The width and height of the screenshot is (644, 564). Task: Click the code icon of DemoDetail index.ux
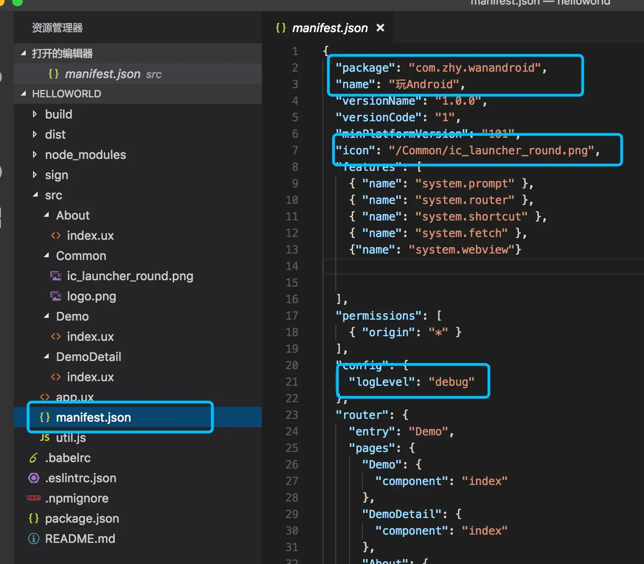56,377
